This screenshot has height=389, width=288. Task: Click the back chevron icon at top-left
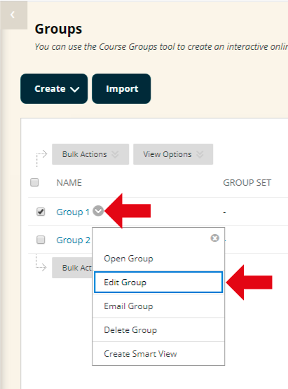click(x=13, y=15)
